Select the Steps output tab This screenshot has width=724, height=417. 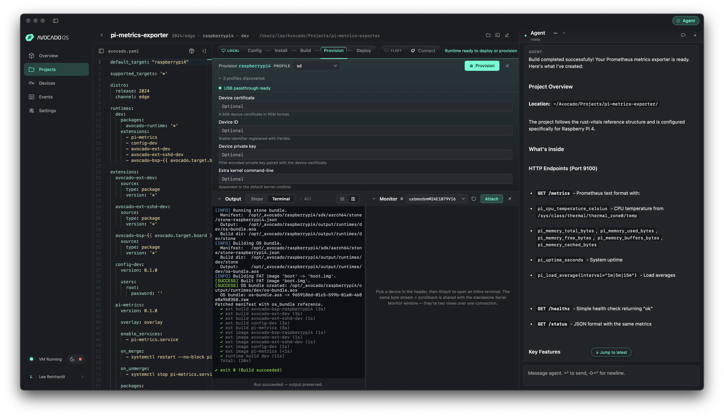click(257, 199)
